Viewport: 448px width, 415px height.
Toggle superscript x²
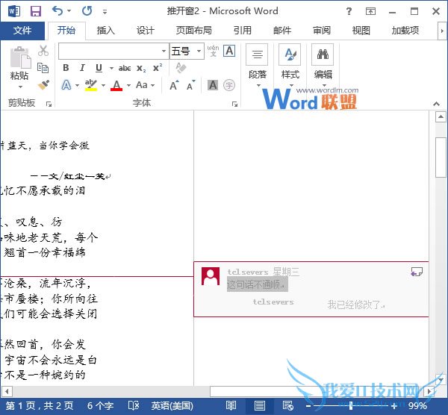pyautogui.click(x=158, y=67)
